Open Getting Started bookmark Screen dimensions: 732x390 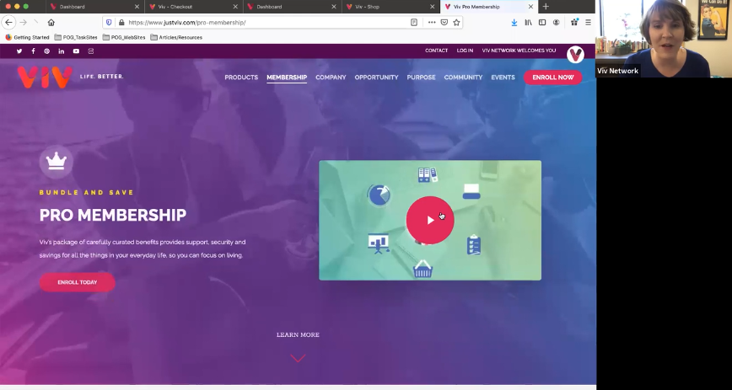click(27, 37)
